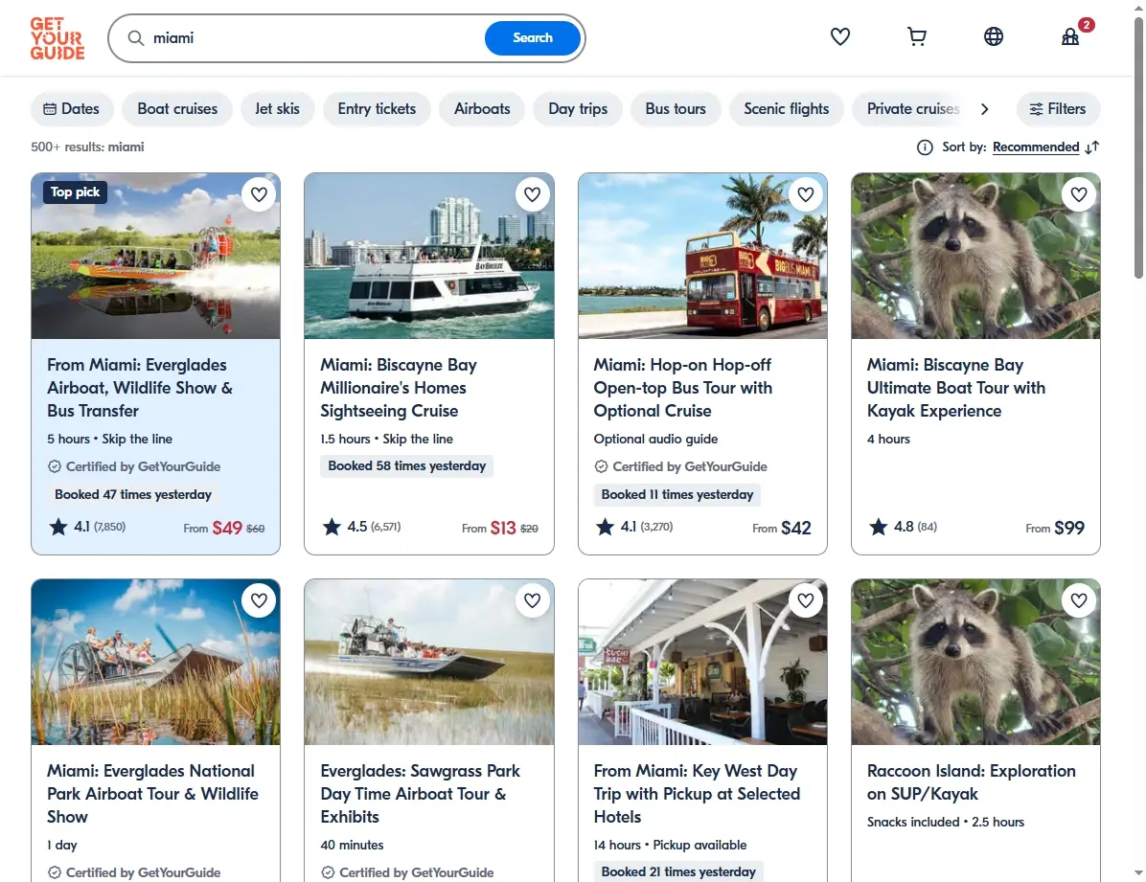Save Millionaire's Homes Sightseeing Cruise to wishlist
The width and height of the screenshot is (1146, 882).
[532, 194]
